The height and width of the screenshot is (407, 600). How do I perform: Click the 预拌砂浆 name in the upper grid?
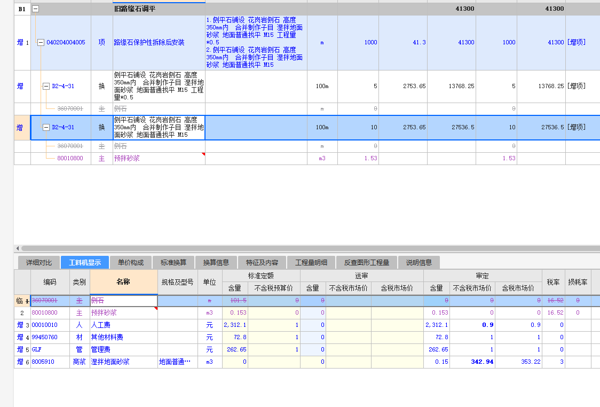pos(127,158)
